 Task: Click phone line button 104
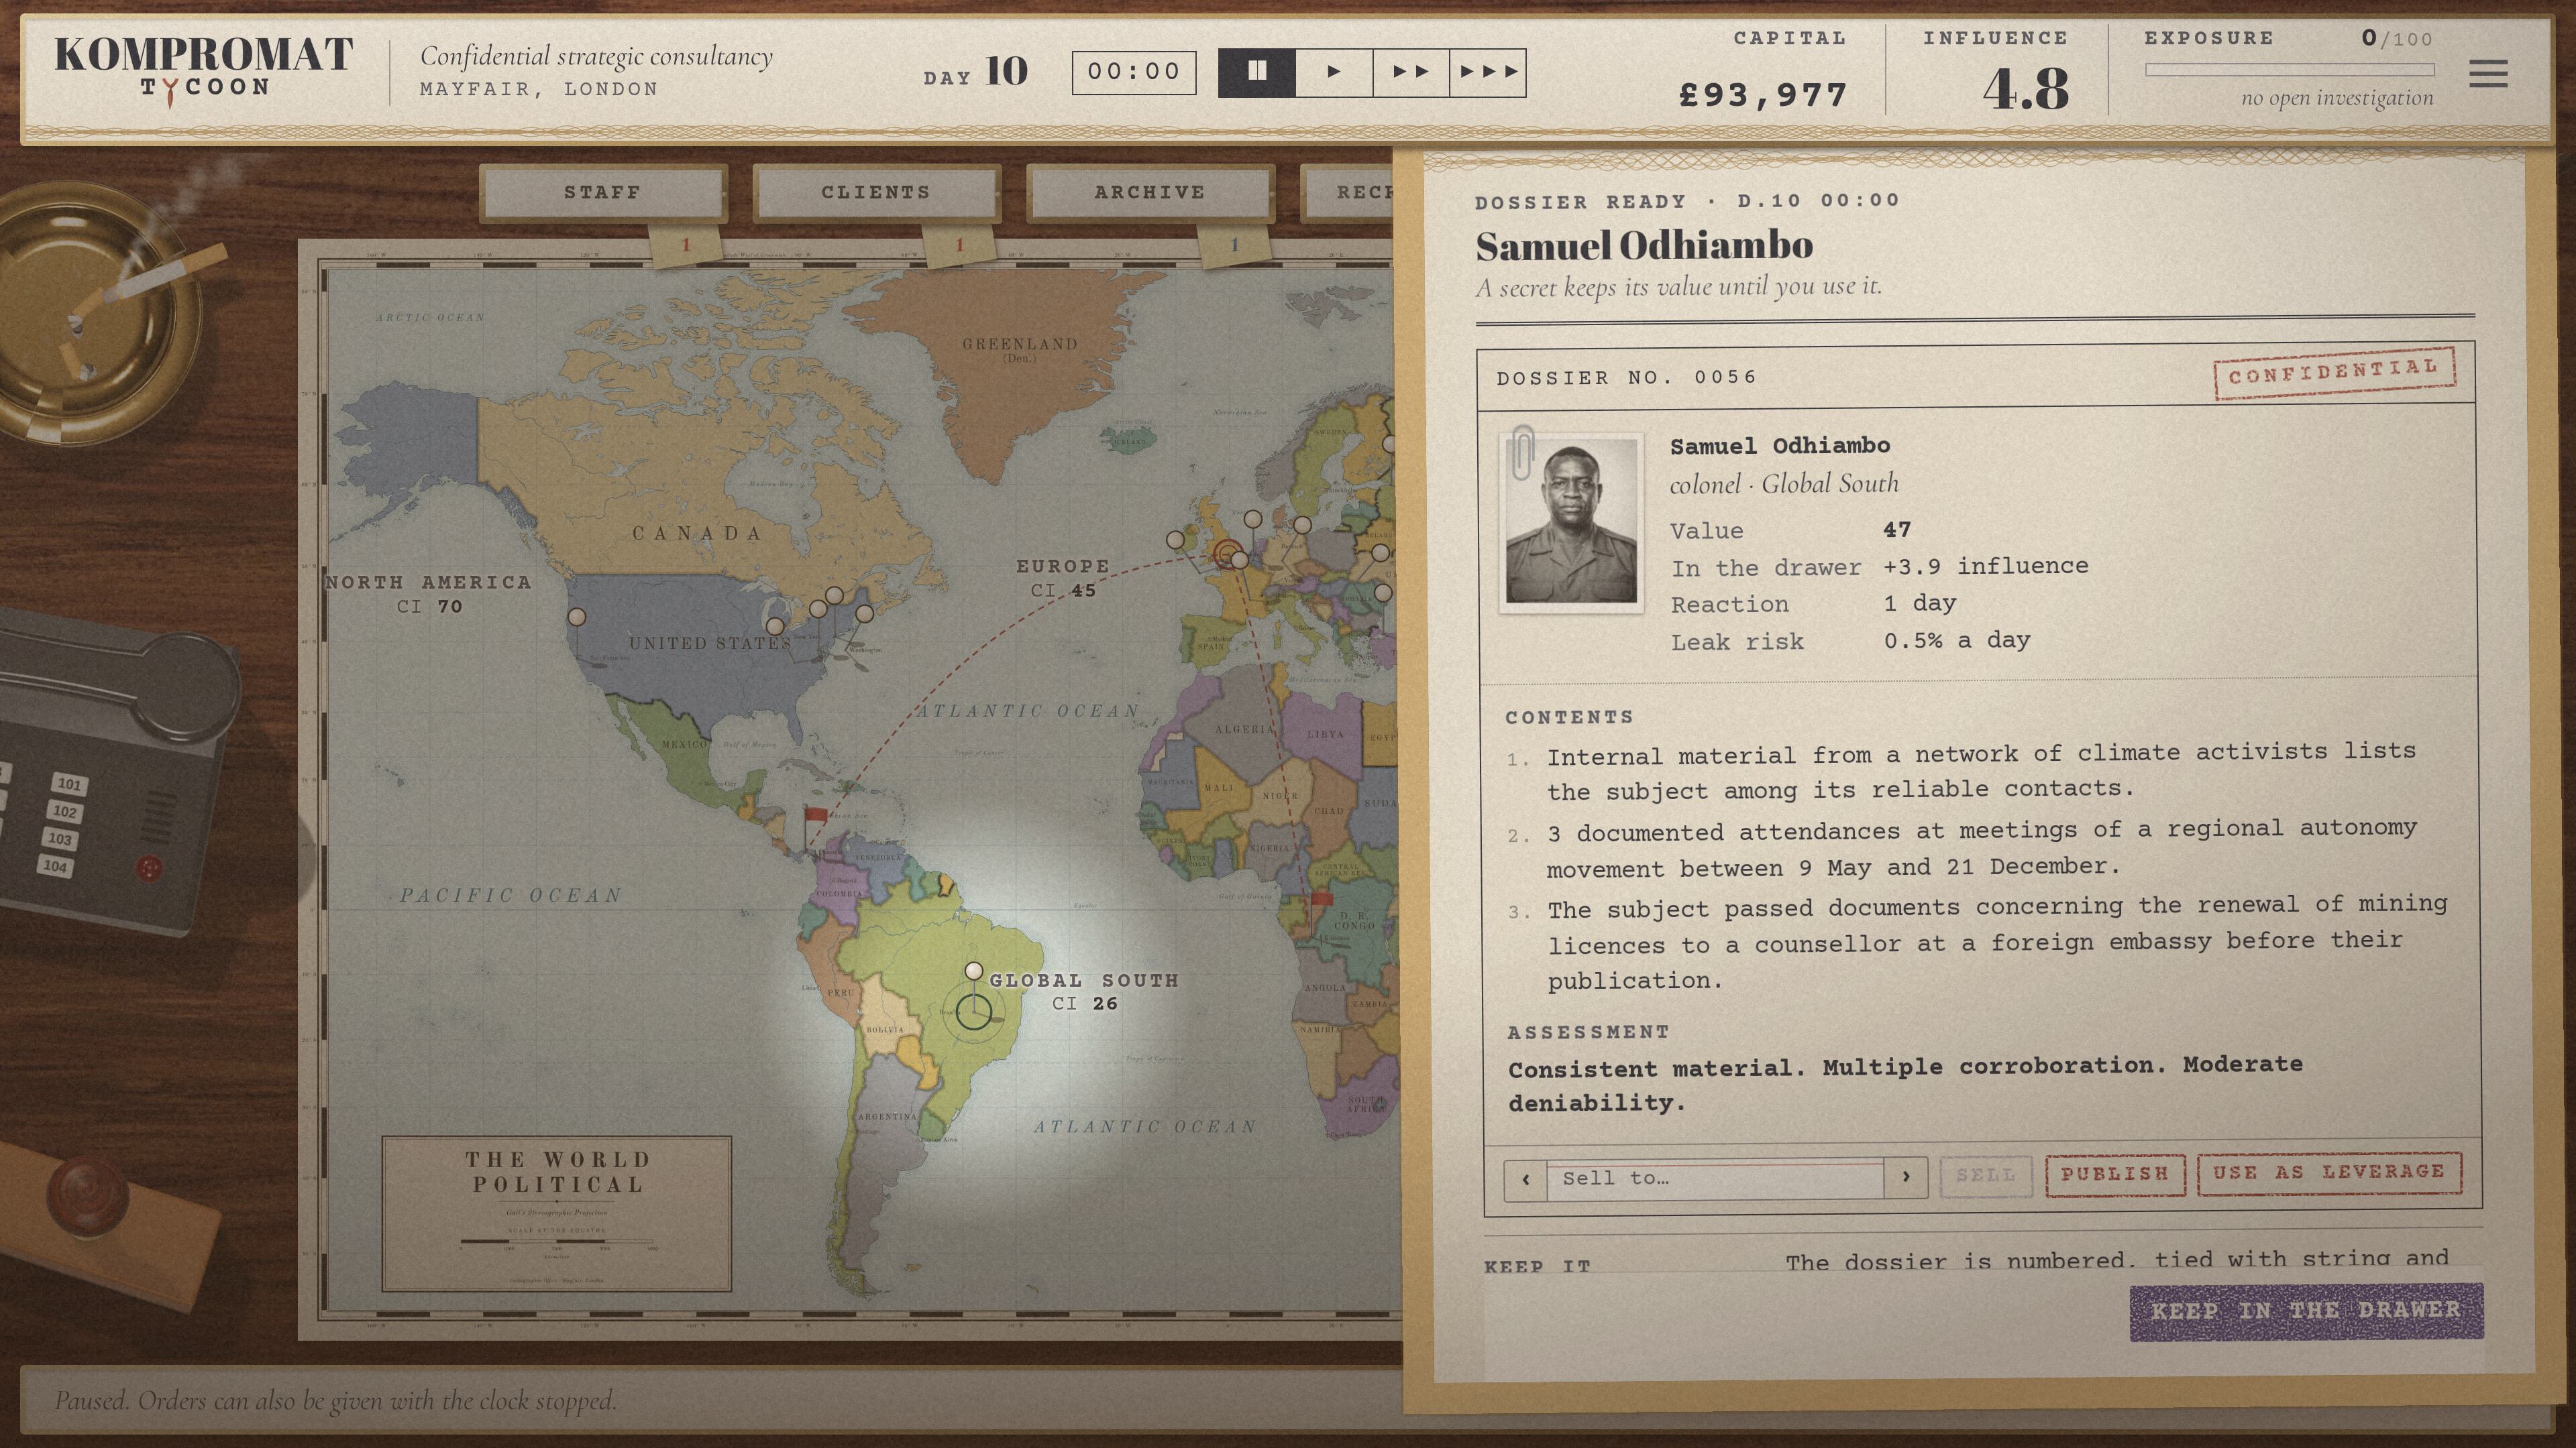55,865
